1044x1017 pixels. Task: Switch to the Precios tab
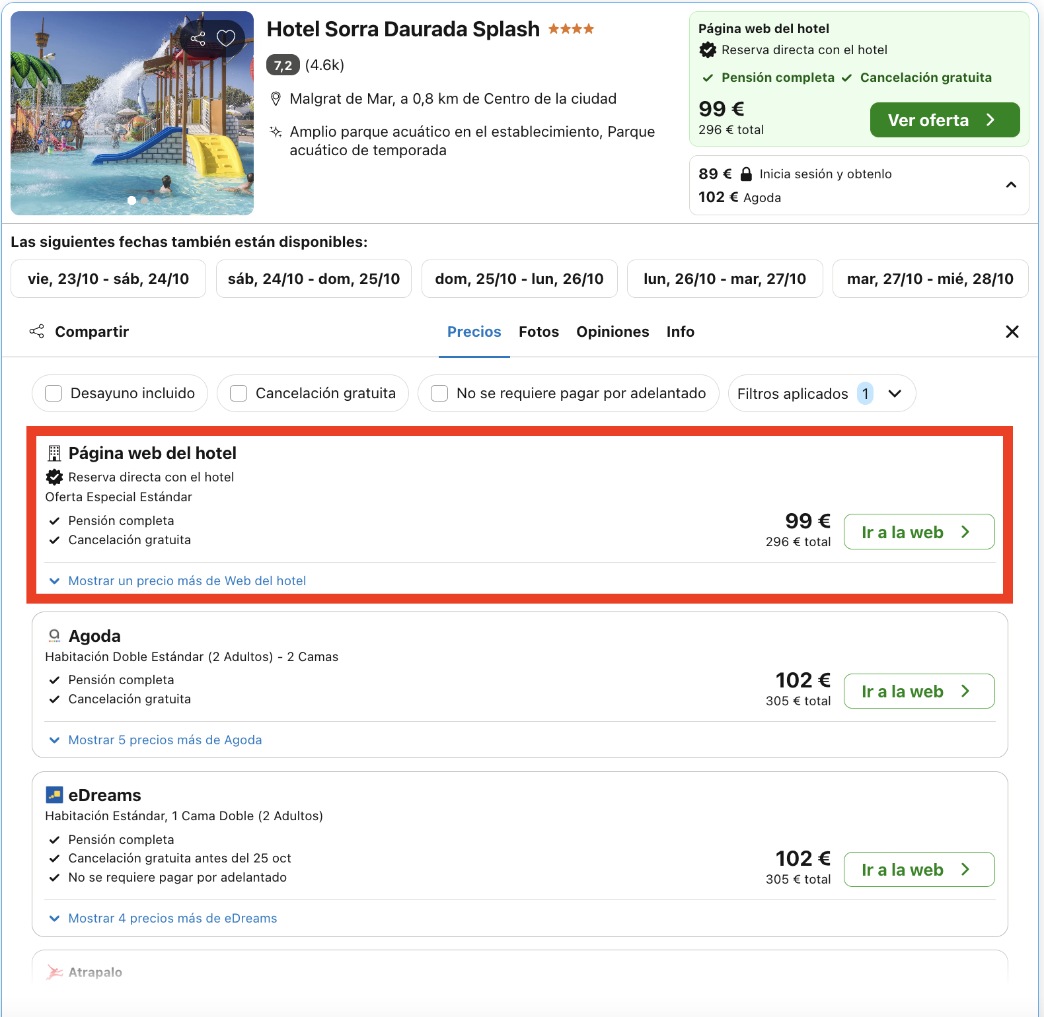coord(474,332)
